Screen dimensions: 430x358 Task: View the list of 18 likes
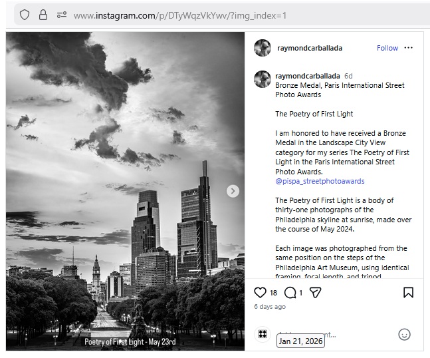click(273, 293)
